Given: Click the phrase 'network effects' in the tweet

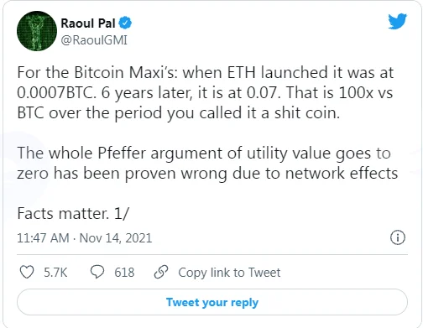Looking at the screenshot, I should 342,174.
